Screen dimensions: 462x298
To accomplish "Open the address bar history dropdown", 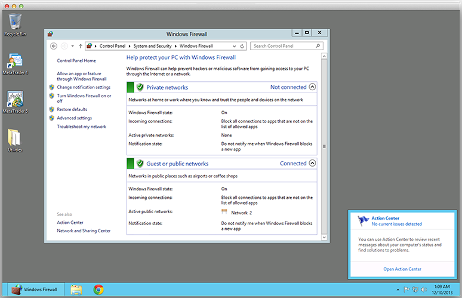I will coord(234,46).
